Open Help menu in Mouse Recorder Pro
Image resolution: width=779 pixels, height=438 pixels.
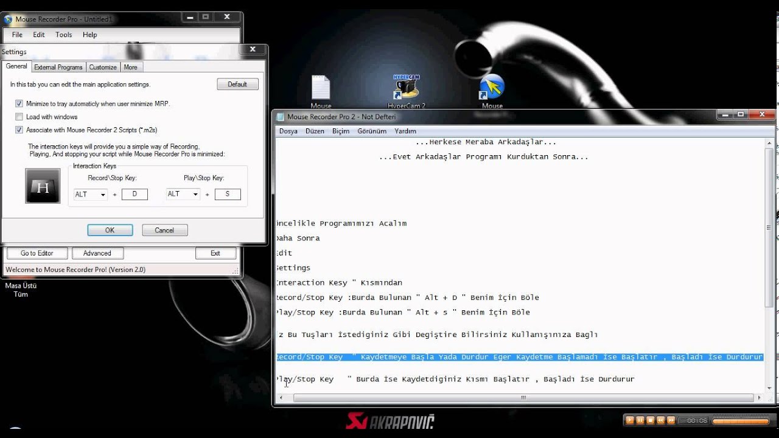(x=90, y=35)
